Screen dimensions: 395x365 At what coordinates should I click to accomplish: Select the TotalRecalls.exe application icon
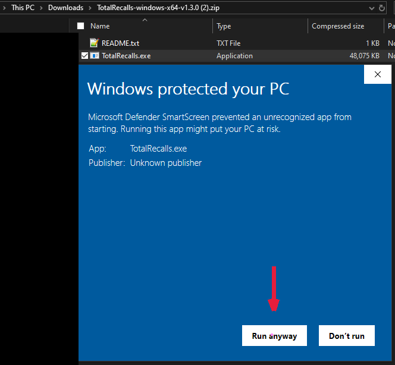(x=95, y=56)
